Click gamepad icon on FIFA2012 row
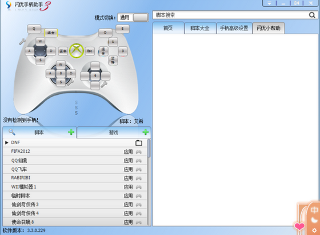320x235 pixels. [139, 152]
